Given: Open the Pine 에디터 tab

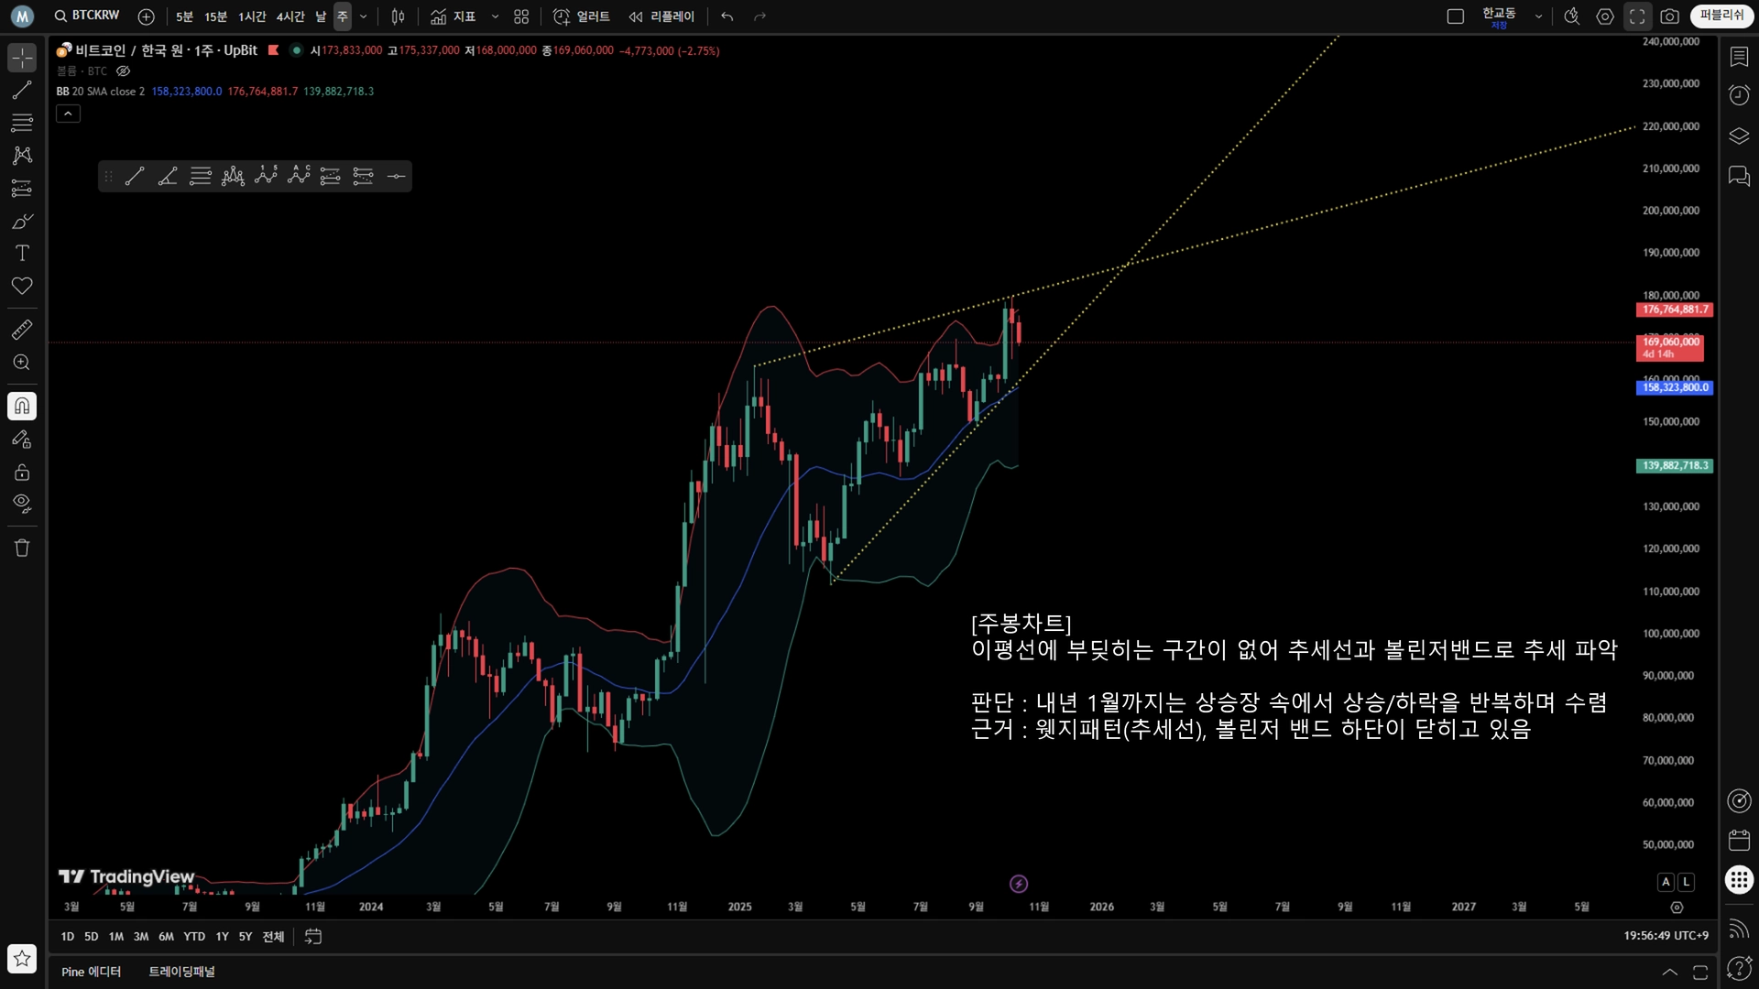Looking at the screenshot, I should [91, 972].
